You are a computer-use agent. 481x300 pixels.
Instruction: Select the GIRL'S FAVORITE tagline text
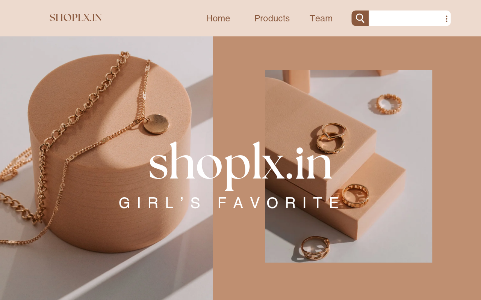tap(230, 203)
